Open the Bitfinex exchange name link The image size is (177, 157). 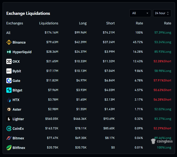[x=19, y=148]
